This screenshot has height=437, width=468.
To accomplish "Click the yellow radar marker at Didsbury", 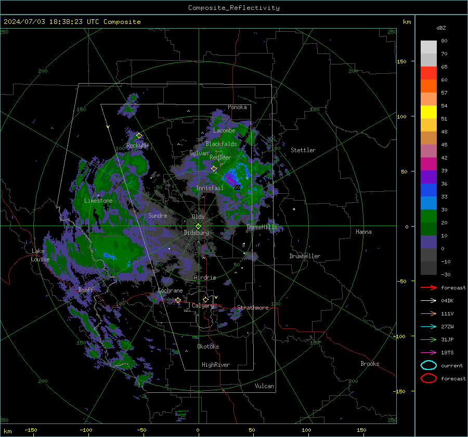I will click(198, 227).
